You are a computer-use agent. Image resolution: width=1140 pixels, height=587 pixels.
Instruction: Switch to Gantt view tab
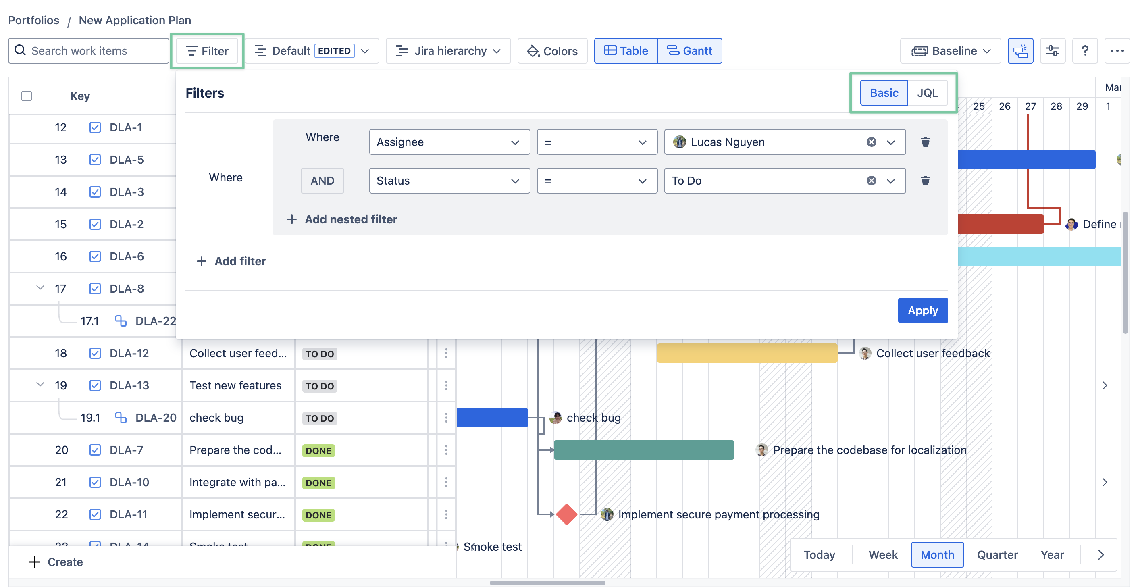pos(689,51)
